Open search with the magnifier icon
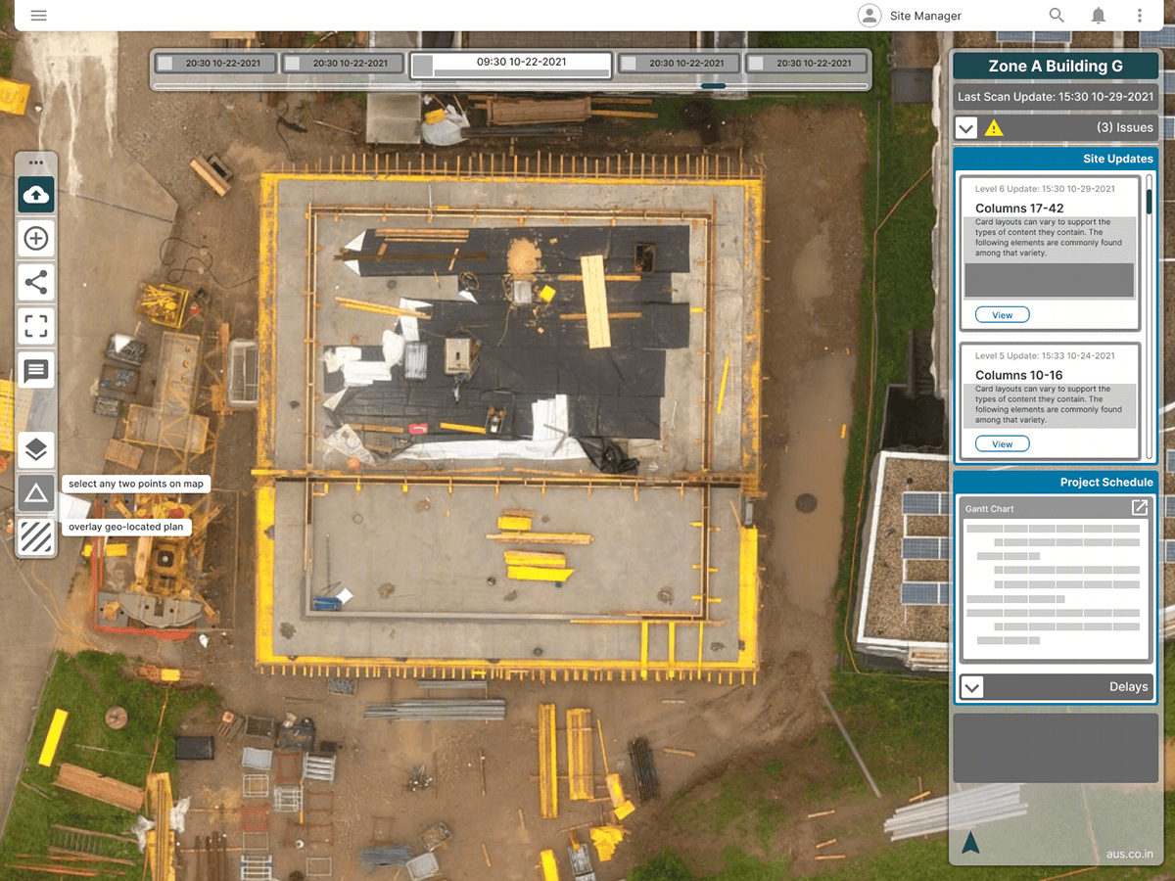 pyautogui.click(x=1057, y=16)
